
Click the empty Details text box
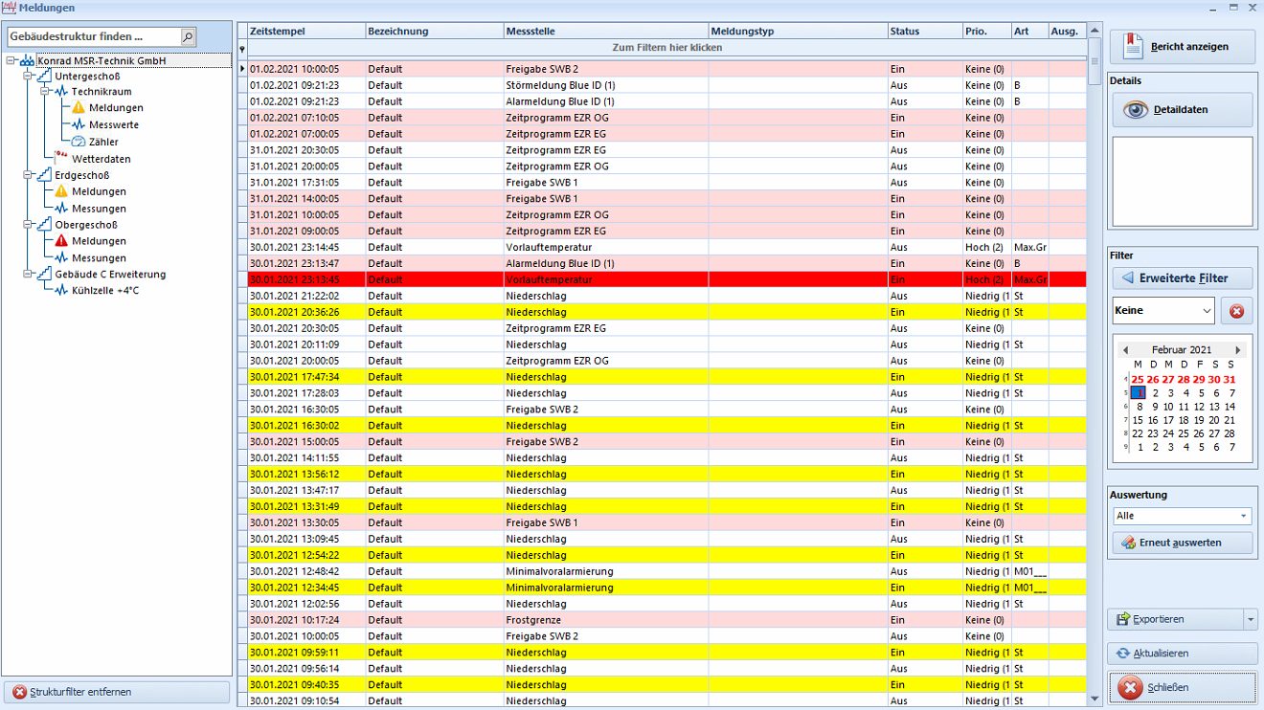pos(1183,182)
